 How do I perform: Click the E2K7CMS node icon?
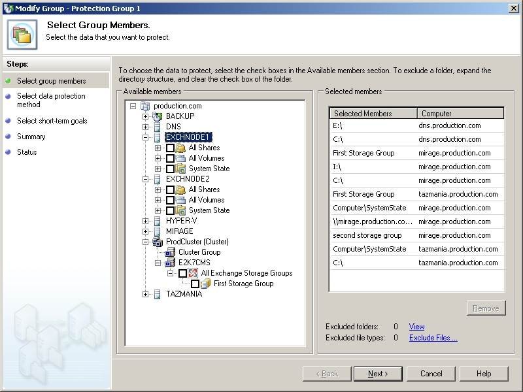(170, 263)
